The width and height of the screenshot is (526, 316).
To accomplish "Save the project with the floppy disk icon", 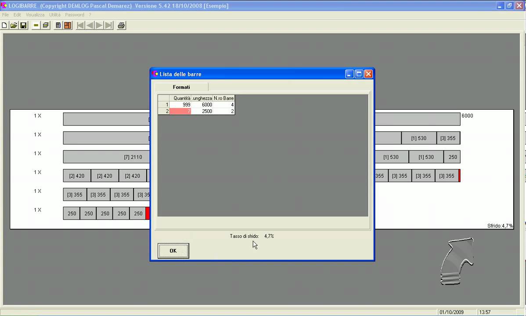I will coord(23,25).
